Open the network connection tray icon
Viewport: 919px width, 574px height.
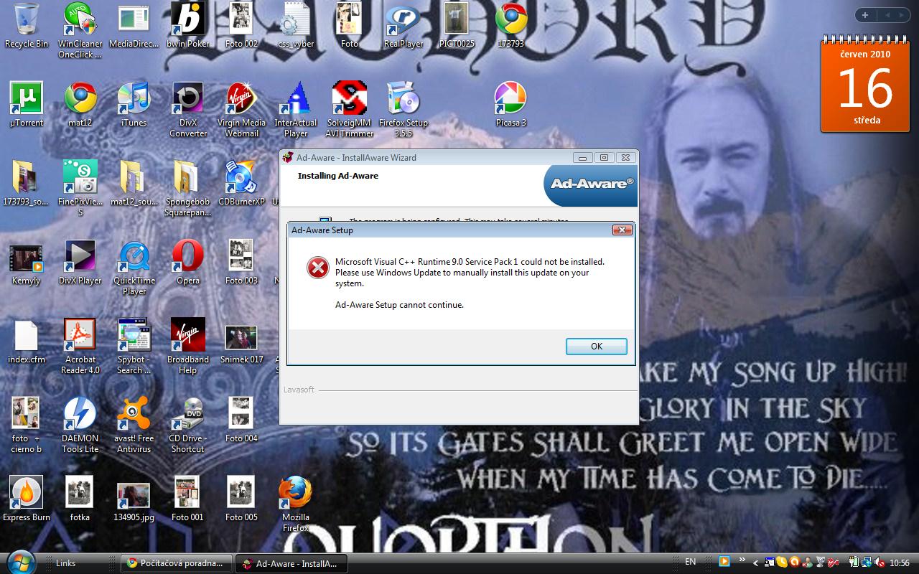click(866, 563)
